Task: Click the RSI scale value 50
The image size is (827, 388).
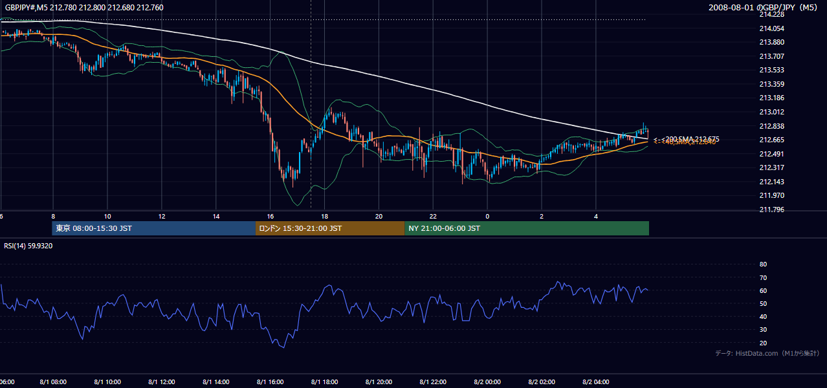Action: [763, 303]
